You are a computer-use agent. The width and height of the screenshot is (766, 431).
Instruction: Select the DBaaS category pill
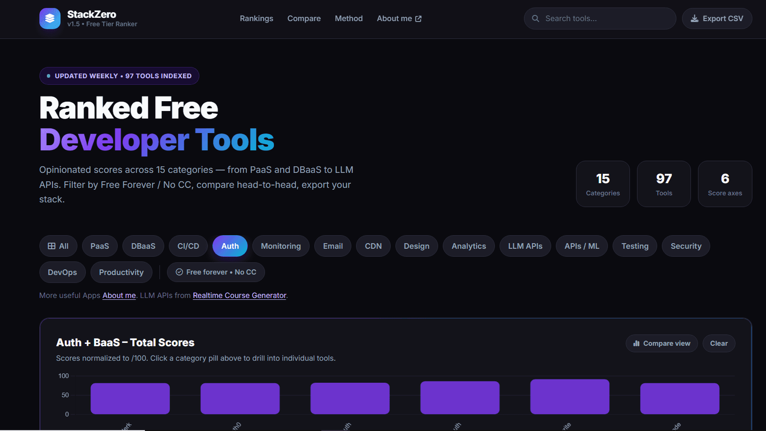[x=143, y=246]
